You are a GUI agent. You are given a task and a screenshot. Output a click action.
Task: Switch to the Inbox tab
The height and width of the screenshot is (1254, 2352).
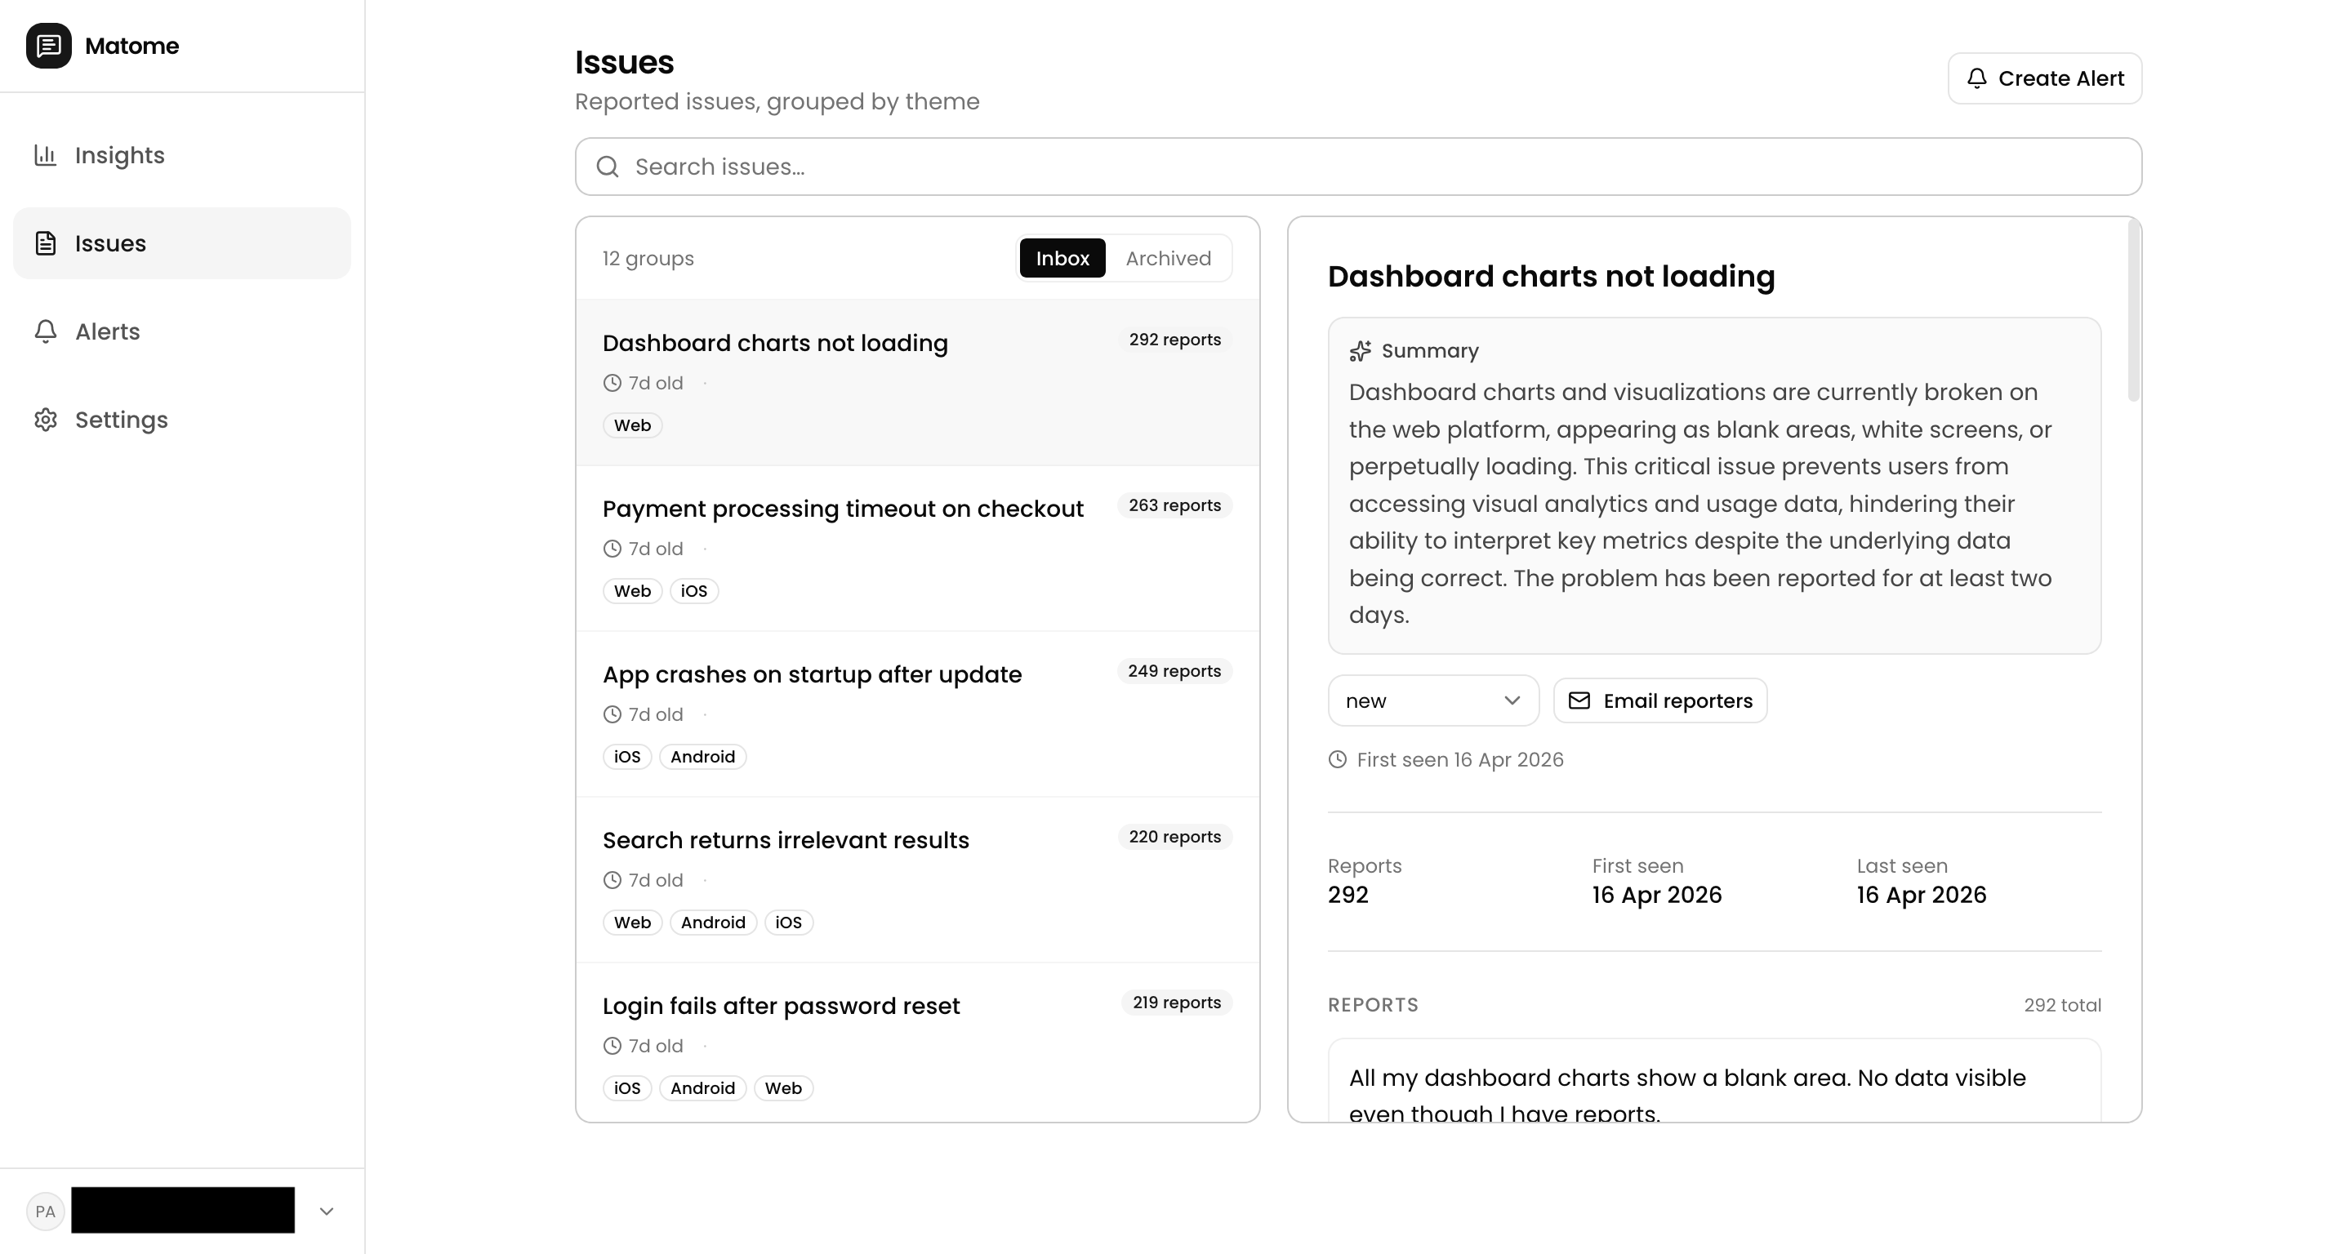tap(1062, 258)
